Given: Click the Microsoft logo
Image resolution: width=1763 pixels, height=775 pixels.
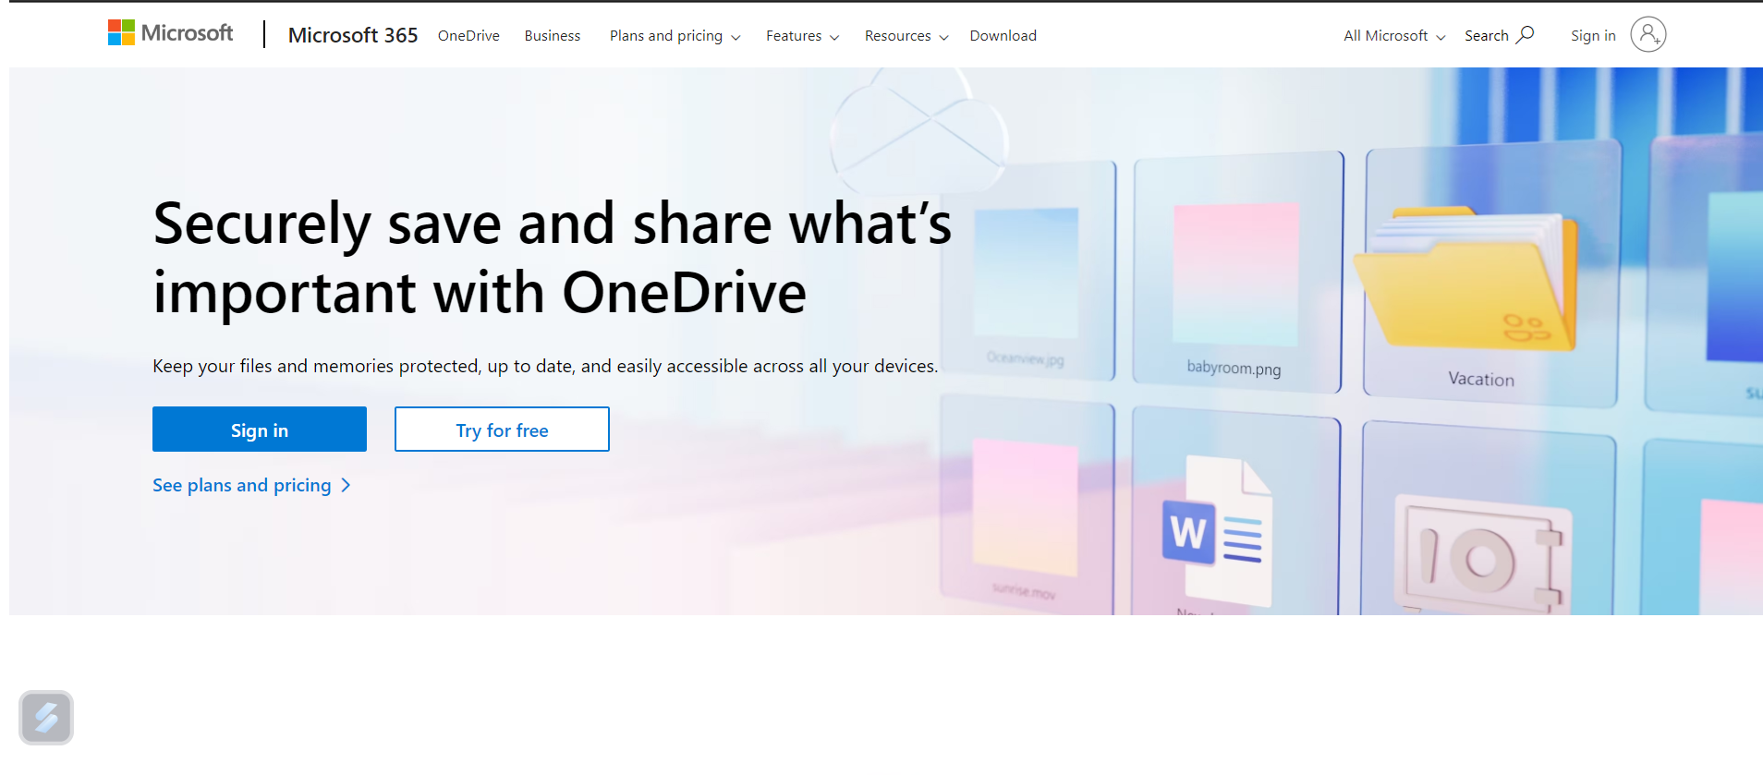Looking at the screenshot, I should pyautogui.click(x=171, y=33).
